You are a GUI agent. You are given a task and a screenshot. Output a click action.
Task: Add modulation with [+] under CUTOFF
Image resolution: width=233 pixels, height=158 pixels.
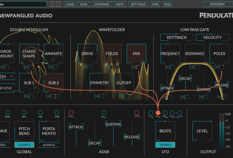[121, 96]
